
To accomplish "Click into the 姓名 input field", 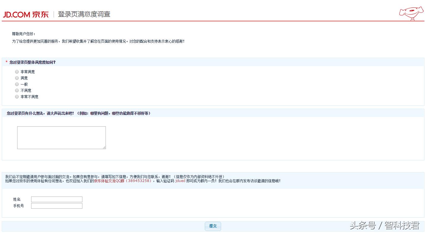I will (57, 200).
